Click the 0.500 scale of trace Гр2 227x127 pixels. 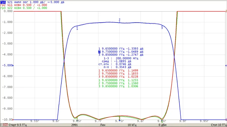[27, 5]
